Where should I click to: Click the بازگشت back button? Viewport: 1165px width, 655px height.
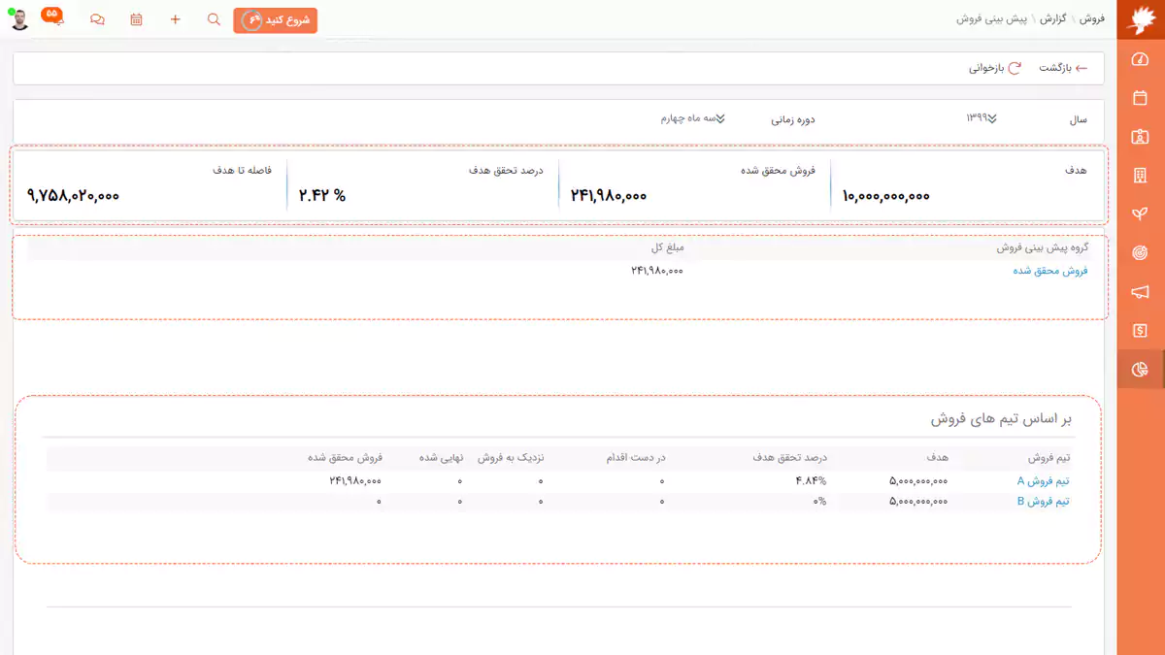tap(1063, 68)
